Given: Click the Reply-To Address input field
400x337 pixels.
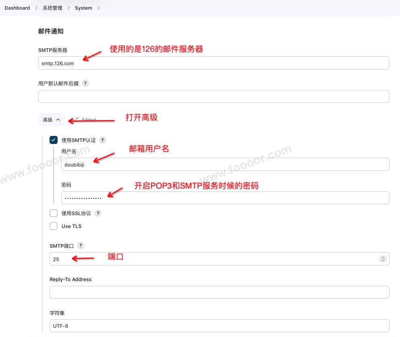Looking at the screenshot, I should coord(219,292).
